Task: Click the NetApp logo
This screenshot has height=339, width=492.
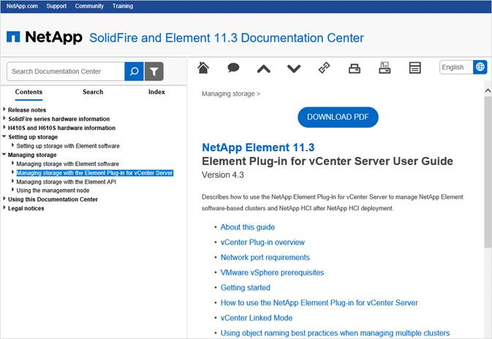Action: pos(45,37)
